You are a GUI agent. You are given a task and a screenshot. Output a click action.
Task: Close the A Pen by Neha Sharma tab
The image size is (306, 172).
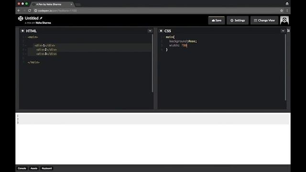pyautogui.click(x=71, y=4)
